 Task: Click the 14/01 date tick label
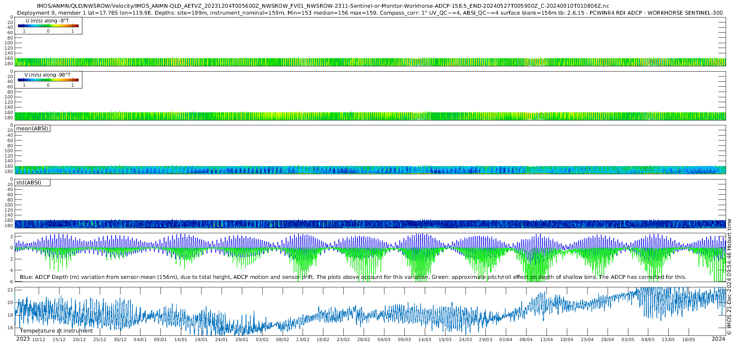point(181,339)
